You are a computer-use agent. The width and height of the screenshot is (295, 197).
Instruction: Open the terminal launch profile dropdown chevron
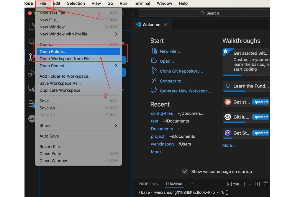250,184
